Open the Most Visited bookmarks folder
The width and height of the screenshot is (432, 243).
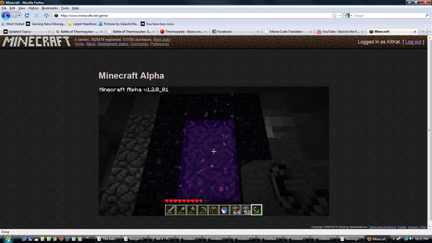(13, 24)
